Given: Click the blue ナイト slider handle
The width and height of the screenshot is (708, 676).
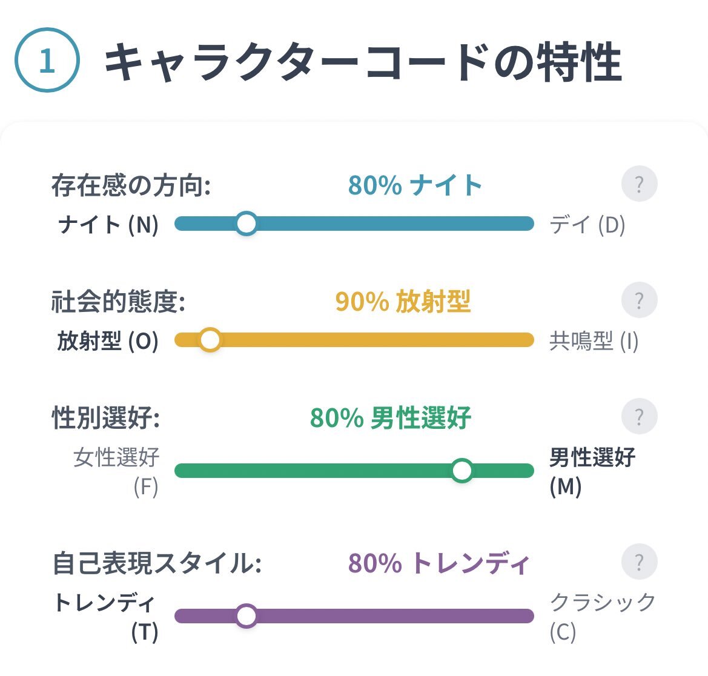Looking at the screenshot, I should pyautogui.click(x=246, y=224).
